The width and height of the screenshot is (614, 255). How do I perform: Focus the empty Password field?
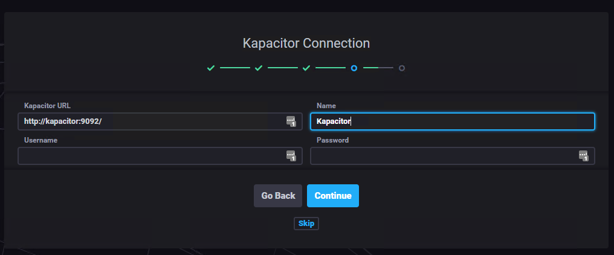coord(444,156)
